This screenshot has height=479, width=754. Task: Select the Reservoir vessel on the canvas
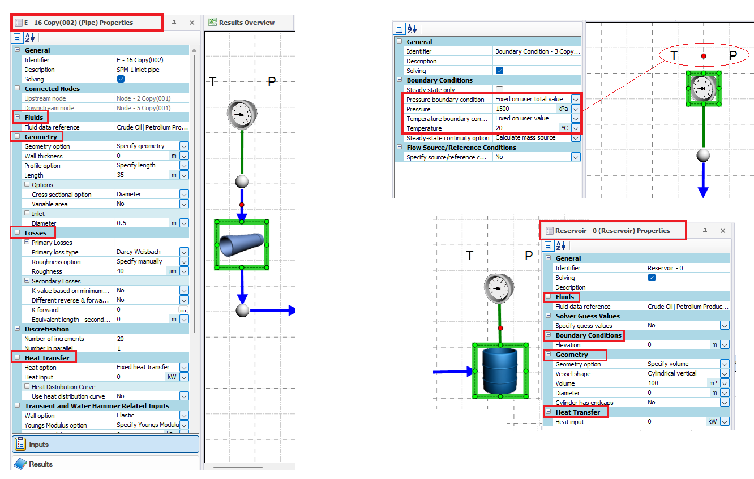point(500,372)
